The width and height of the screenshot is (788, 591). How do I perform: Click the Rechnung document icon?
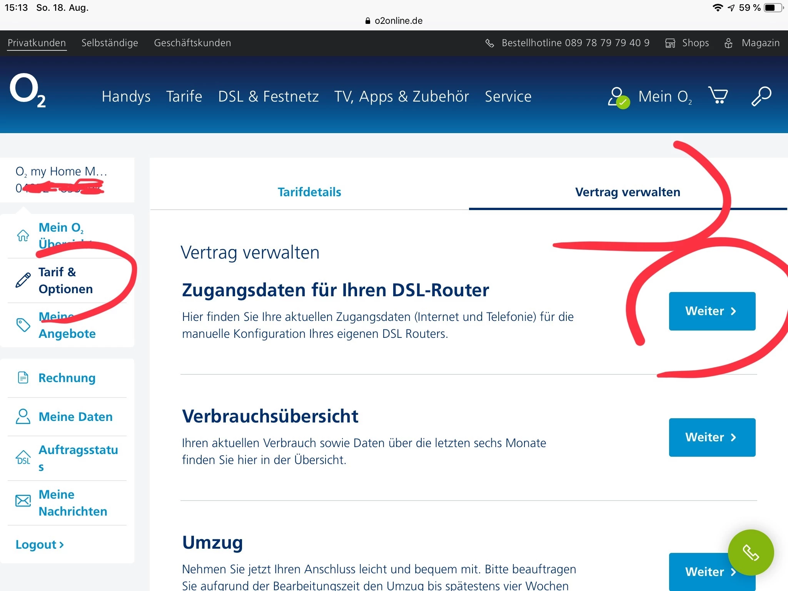[x=23, y=378]
